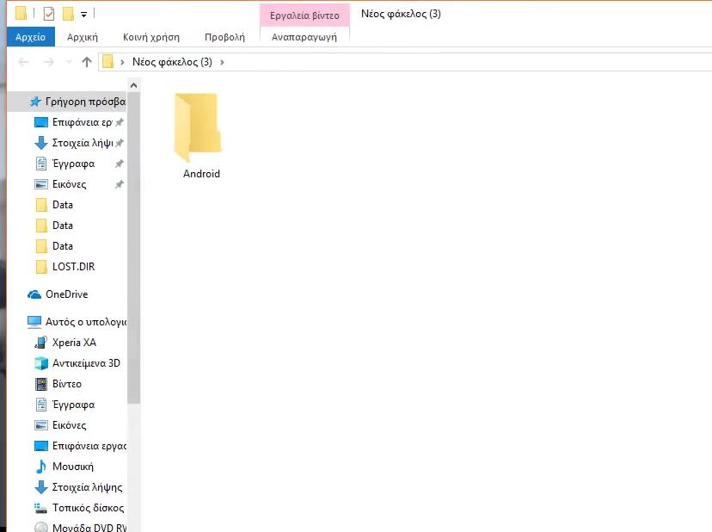Open the Xperia XA device
Screen dimensions: 712x532
click(x=74, y=343)
